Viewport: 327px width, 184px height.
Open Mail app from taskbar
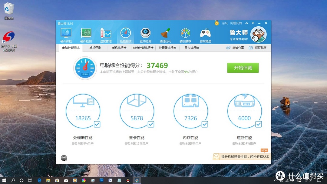(66, 180)
